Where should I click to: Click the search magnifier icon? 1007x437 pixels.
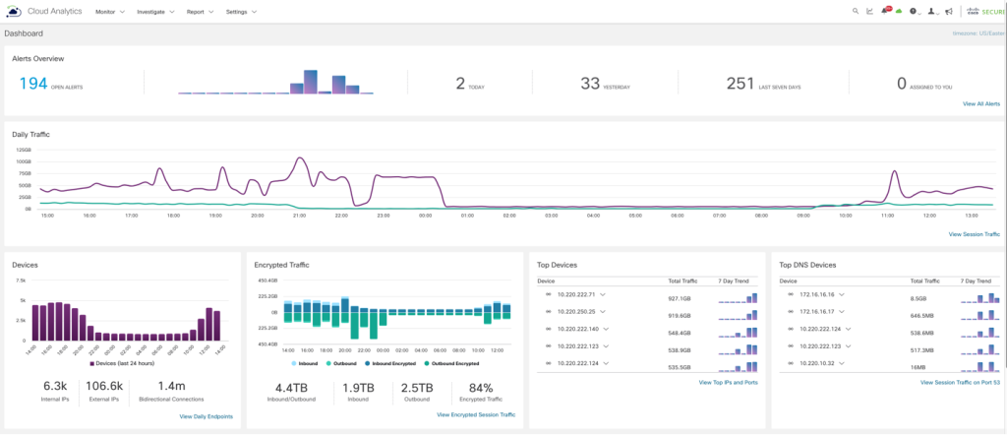856,12
